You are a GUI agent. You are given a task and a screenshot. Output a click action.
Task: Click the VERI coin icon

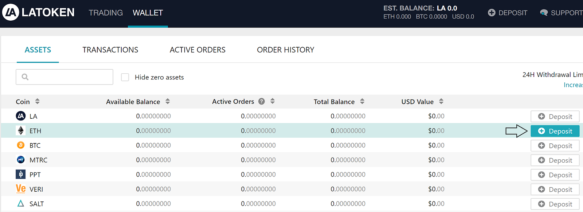pos(21,189)
